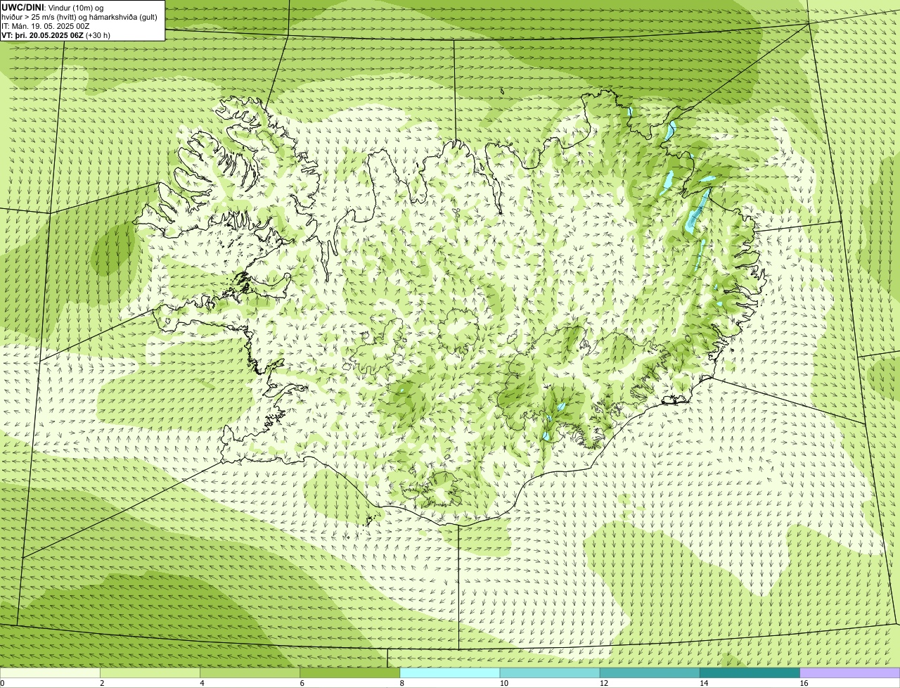Click the 8–10 m/s pale cyan swatch
900x688 pixels.
pos(450,673)
